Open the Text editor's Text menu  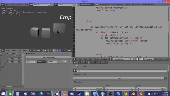85,59
